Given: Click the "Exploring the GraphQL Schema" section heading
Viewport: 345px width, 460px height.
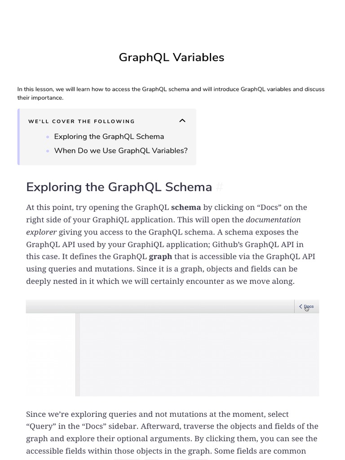Looking at the screenshot, I should pyautogui.click(x=119, y=187).
